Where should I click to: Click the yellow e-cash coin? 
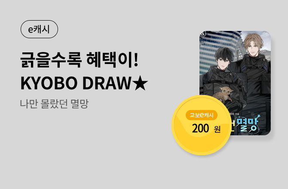pyautogui.click(x=202, y=125)
